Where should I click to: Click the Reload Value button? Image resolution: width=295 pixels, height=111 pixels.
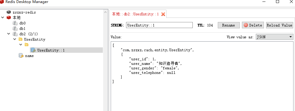279,25
